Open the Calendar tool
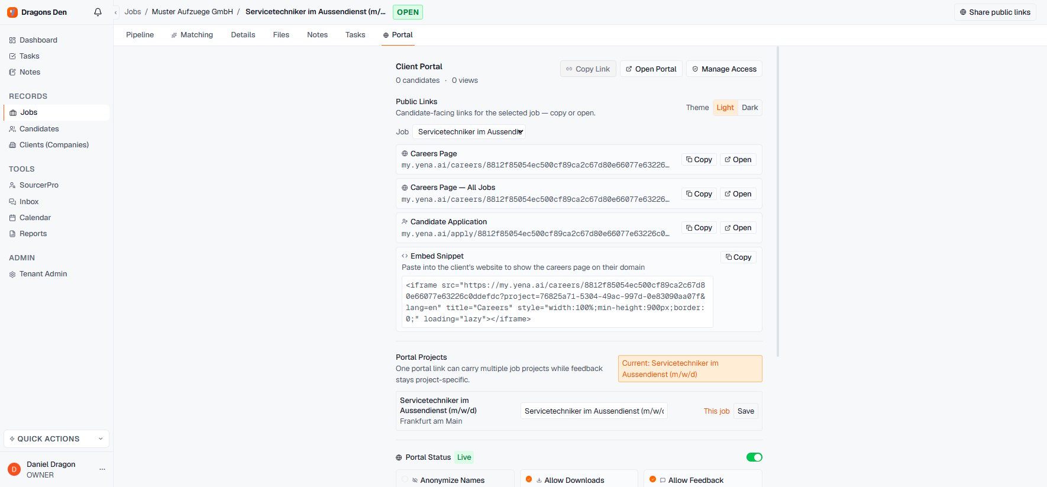This screenshot has width=1047, height=487. coord(35,218)
